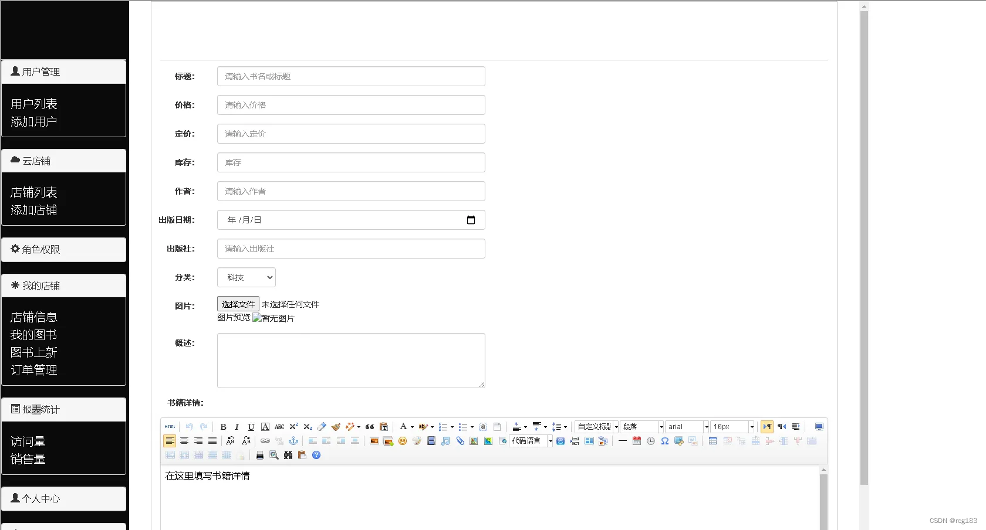
Task: Toggle right text alignment
Action: coord(198,441)
